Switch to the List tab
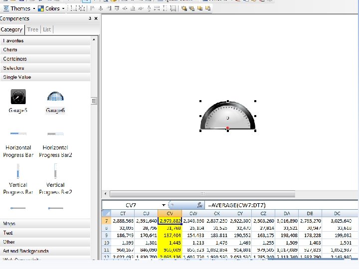 tap(47, 29)
